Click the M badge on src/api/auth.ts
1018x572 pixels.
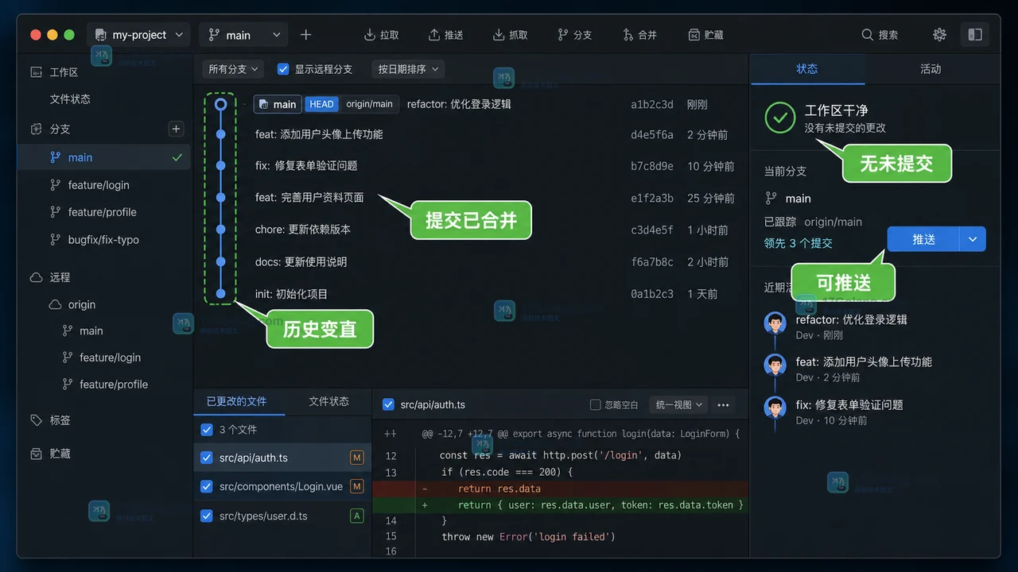357,458
